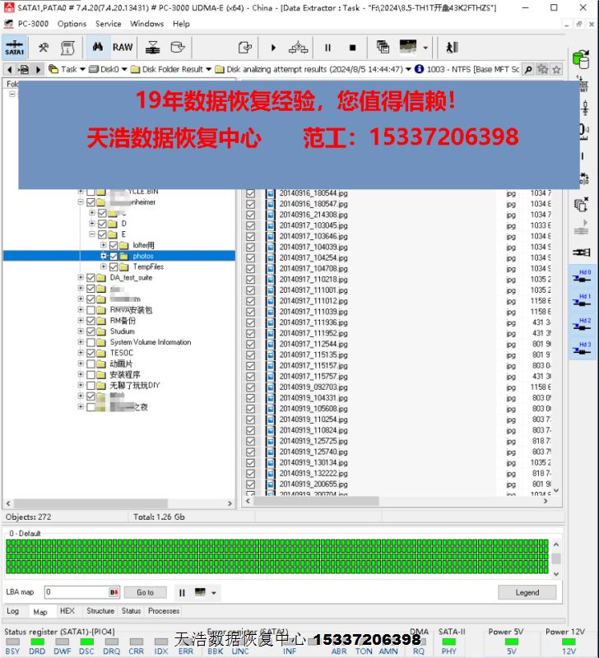Switch to the HEX tab
This screenshot has height=658, width=599.
click(x=67, y=611)
